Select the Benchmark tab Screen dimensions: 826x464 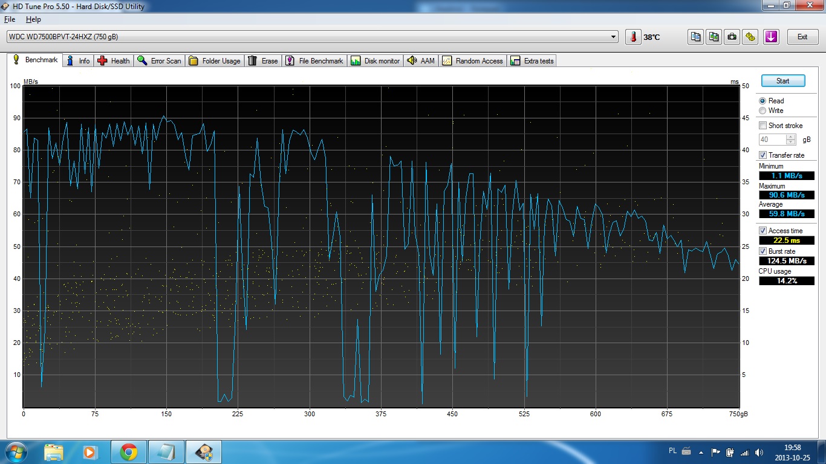(x=34, y=60)
